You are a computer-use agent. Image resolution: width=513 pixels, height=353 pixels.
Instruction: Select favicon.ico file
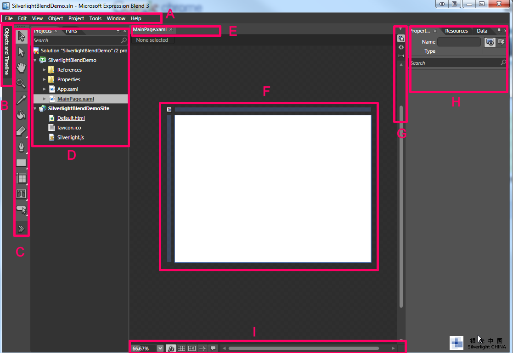(x=69, y=128)
